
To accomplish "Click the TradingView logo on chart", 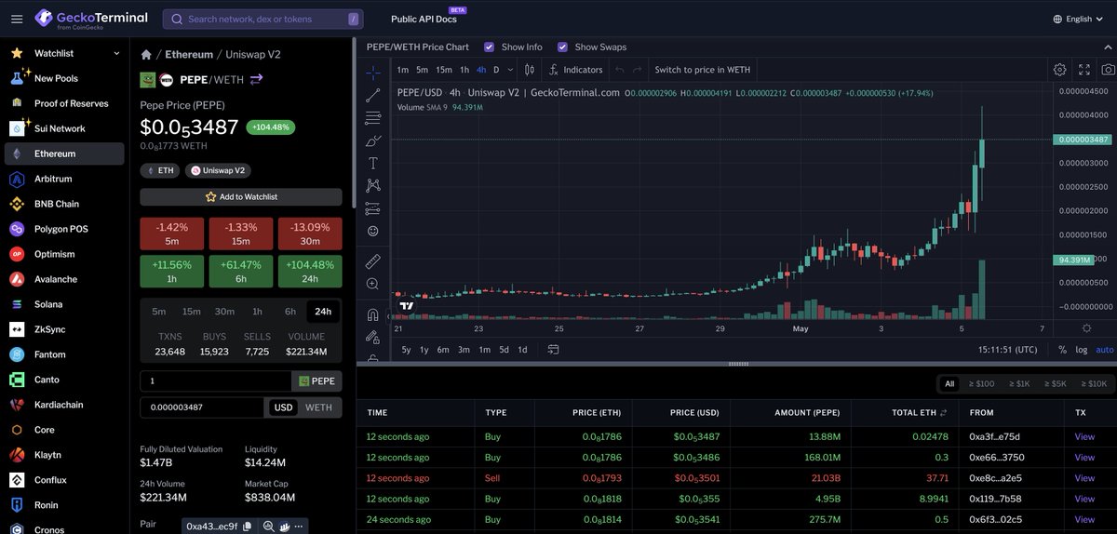I will 407,305.
